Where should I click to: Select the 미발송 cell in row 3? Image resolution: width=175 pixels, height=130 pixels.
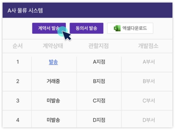(x=53, y=100)
